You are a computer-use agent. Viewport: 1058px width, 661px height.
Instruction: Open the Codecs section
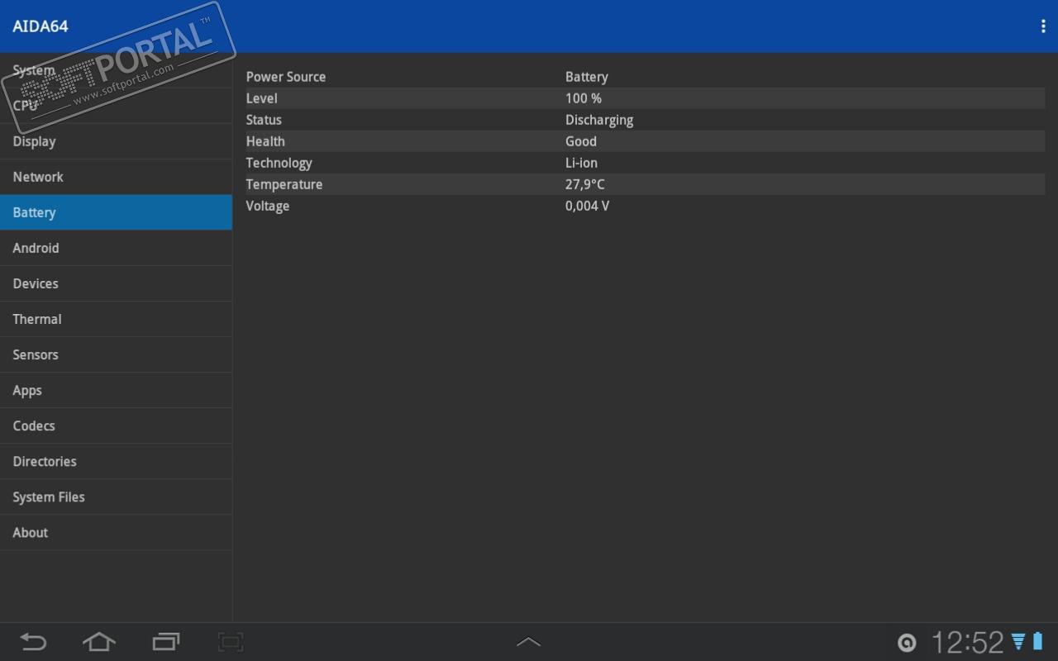point(116,426)
